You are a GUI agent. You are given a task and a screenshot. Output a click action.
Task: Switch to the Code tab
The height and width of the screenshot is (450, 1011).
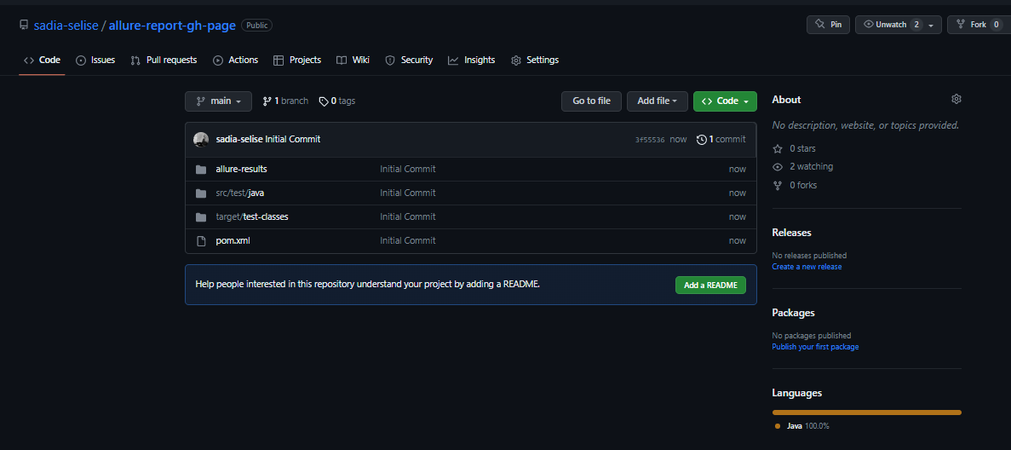[42, 60]
